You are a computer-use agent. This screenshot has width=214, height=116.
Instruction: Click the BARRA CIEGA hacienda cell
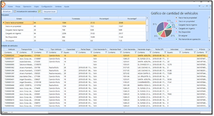pos(145,85)
